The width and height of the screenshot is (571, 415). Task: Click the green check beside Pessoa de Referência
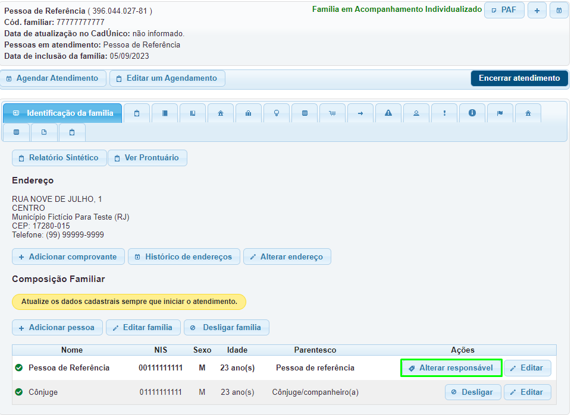click(19, 368)
